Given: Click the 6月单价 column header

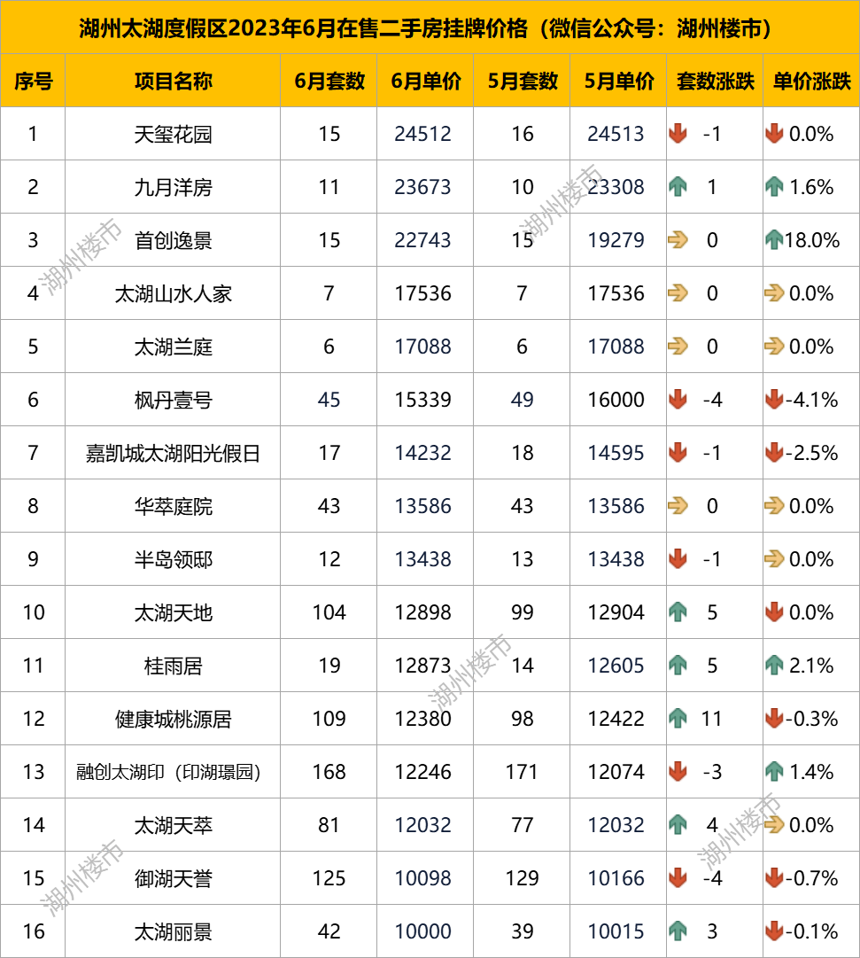Looking at the screenshot, I should (426, 81).
